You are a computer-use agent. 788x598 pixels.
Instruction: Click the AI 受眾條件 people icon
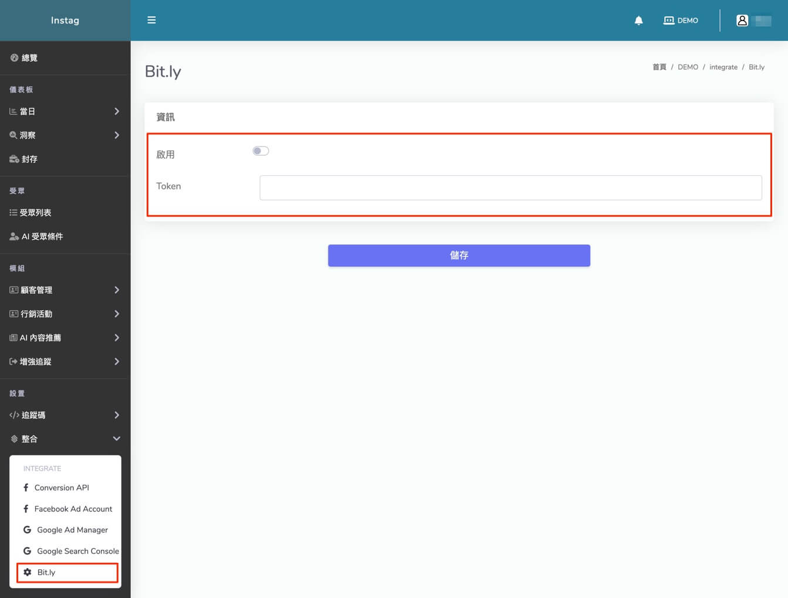click(14, 236)
